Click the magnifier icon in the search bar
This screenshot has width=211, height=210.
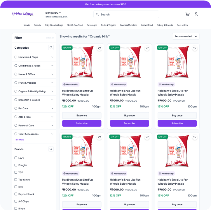click(97, 14)
